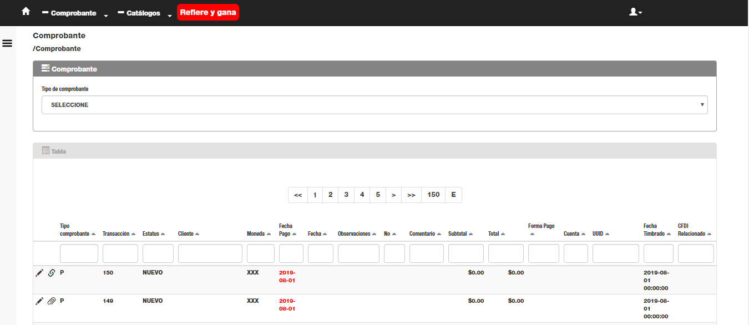
Task: Sort by Cliente column arrow
Action: 197,234
